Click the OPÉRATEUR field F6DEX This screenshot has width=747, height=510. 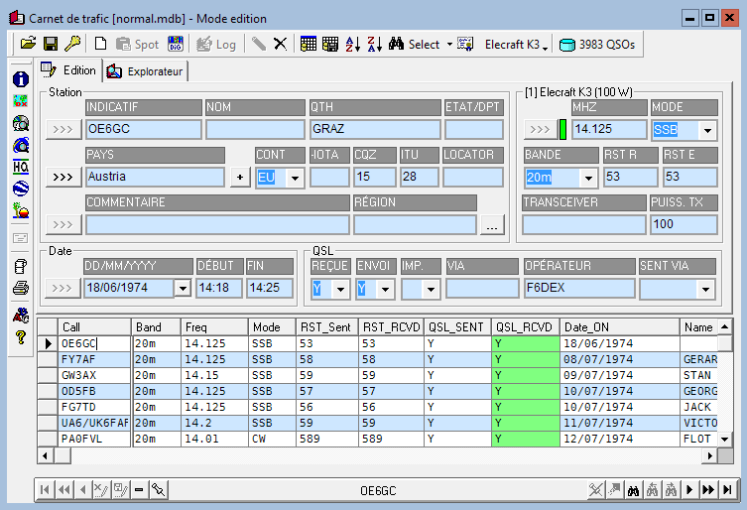pyautogui.click(x=579, y=288)
